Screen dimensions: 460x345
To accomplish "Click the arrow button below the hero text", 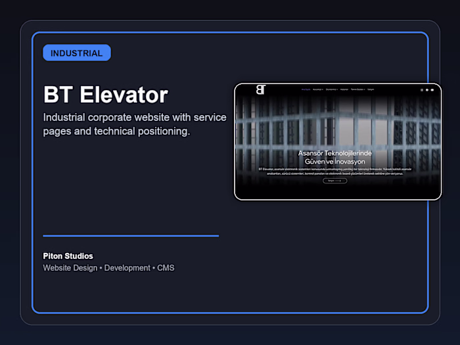I will [x=334, y=181].
